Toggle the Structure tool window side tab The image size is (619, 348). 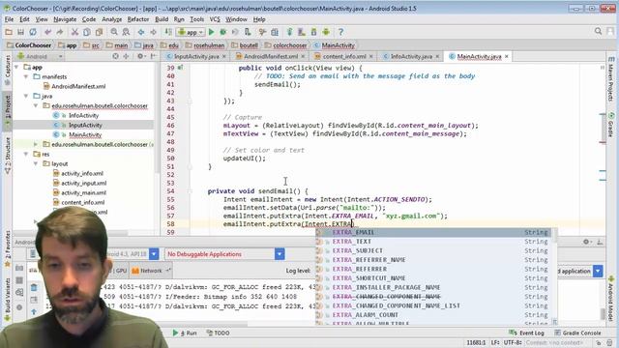pos(7,156)
